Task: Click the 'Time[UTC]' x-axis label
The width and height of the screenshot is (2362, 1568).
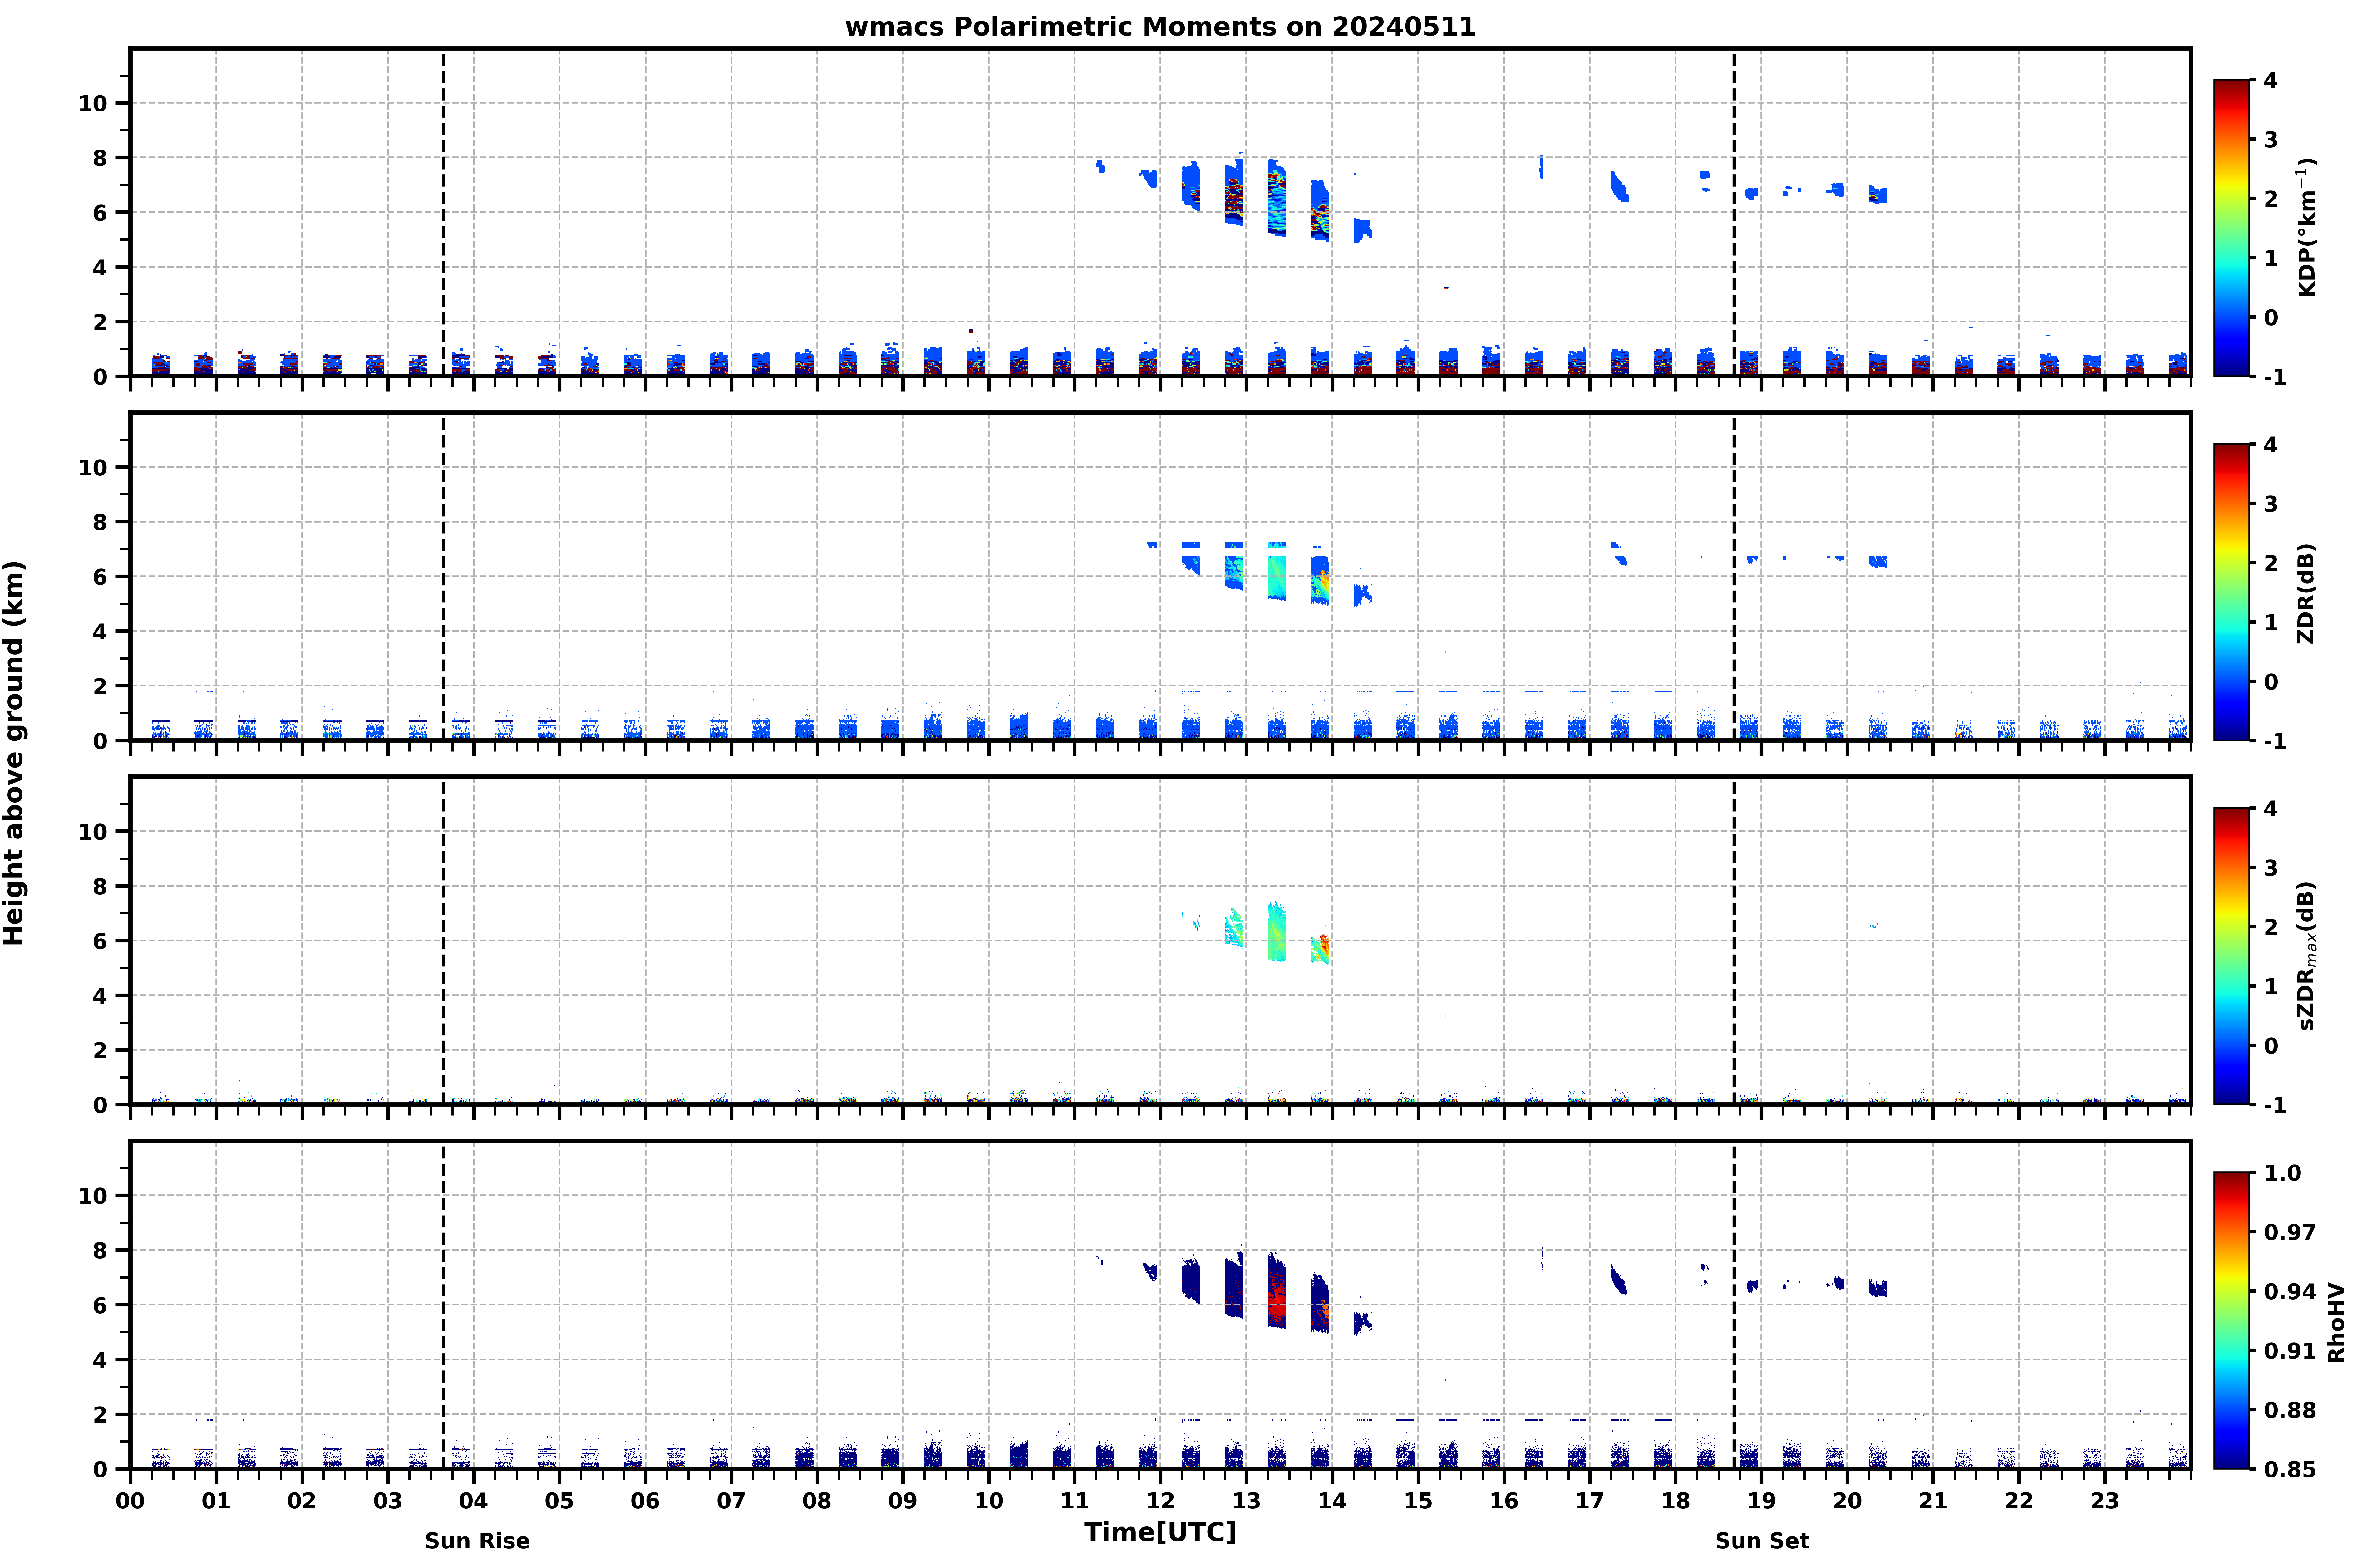Action: [1160, 1532]
